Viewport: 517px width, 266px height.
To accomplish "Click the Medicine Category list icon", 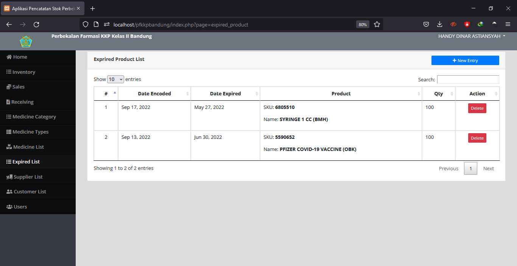I will (9, 117).
